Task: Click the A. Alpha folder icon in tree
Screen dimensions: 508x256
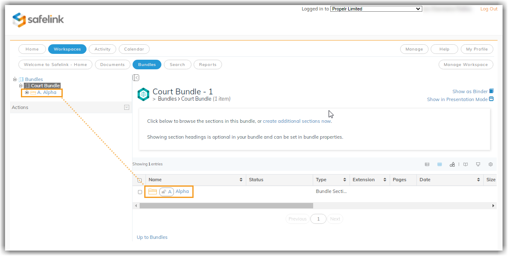Action: tap(33, 93)
